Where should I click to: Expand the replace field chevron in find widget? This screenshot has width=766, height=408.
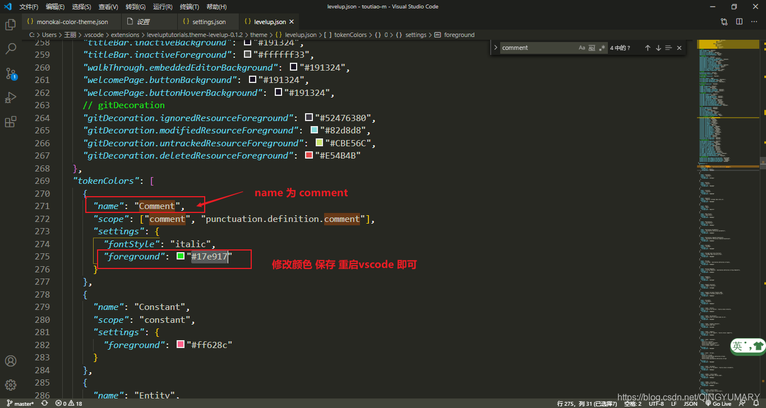[496, 48]
